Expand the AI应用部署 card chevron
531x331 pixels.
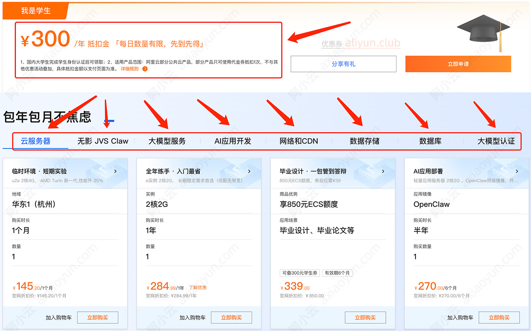point(517,171)
